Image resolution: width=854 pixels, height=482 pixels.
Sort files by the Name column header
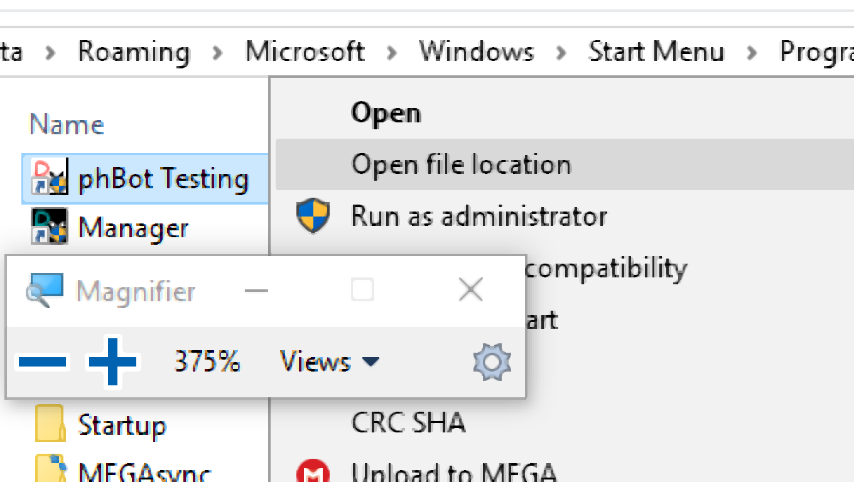point(67,124)
